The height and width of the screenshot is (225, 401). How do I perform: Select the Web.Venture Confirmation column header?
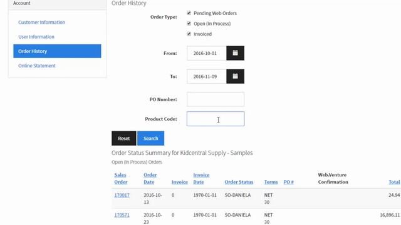333,178
